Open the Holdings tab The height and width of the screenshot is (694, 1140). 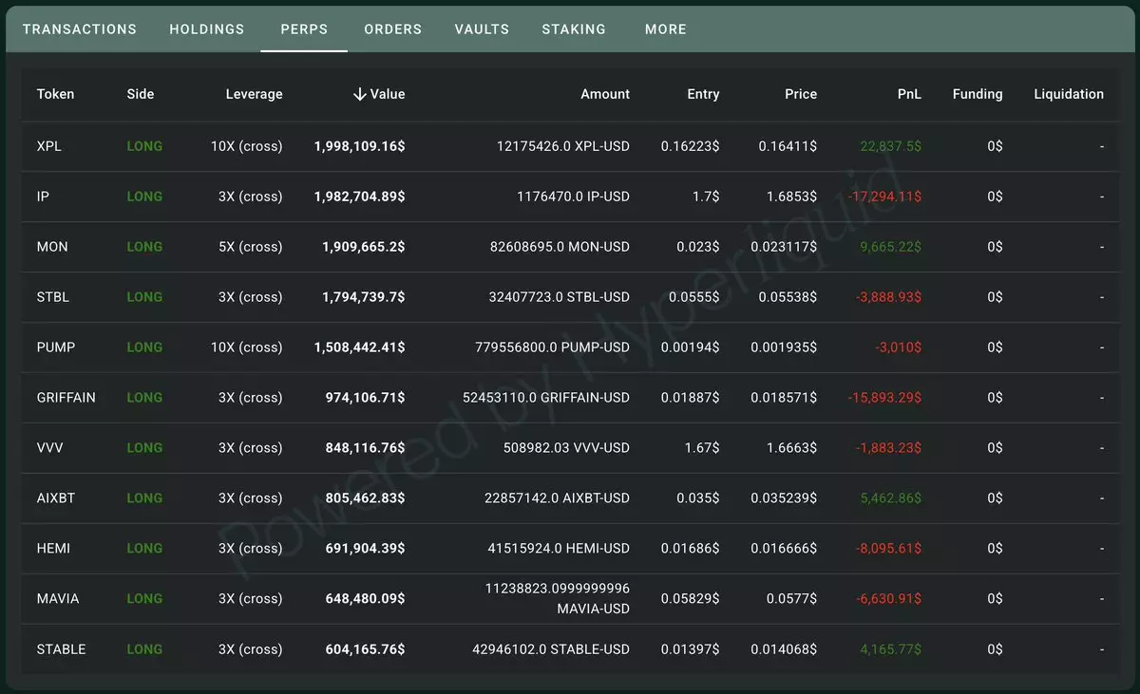[x=207, y=29]
